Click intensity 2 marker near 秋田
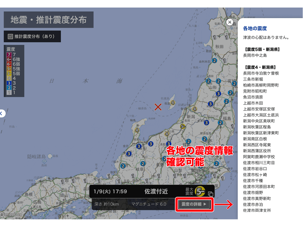Viewport: 303px width, 227px height. pos(214,61)
